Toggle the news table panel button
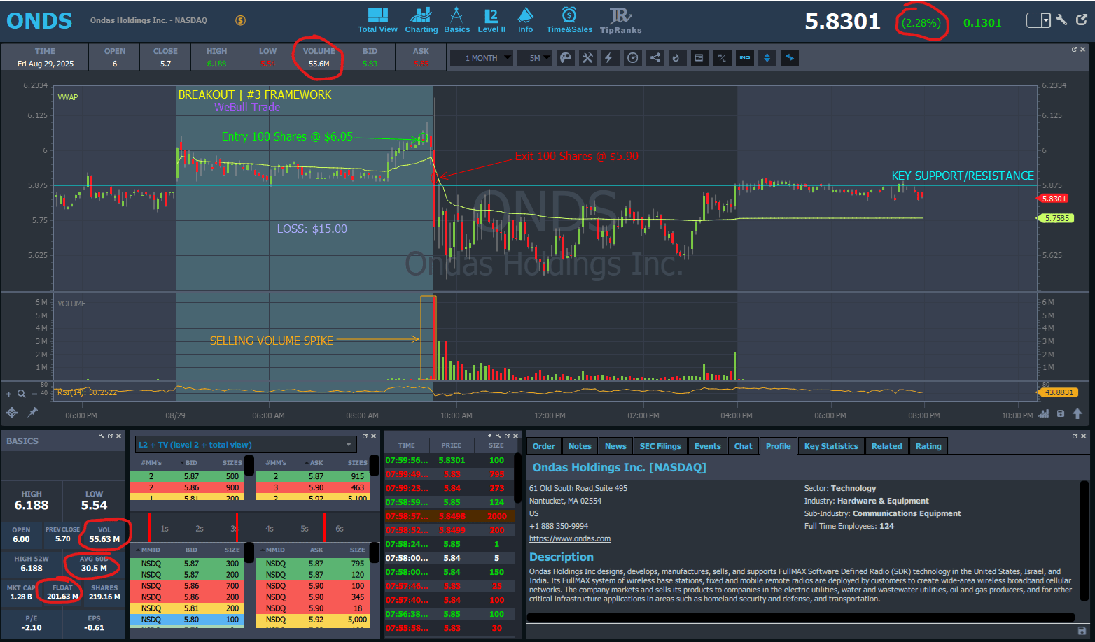The height and width of the screenshot is (642, 1095). click(699, 58)
